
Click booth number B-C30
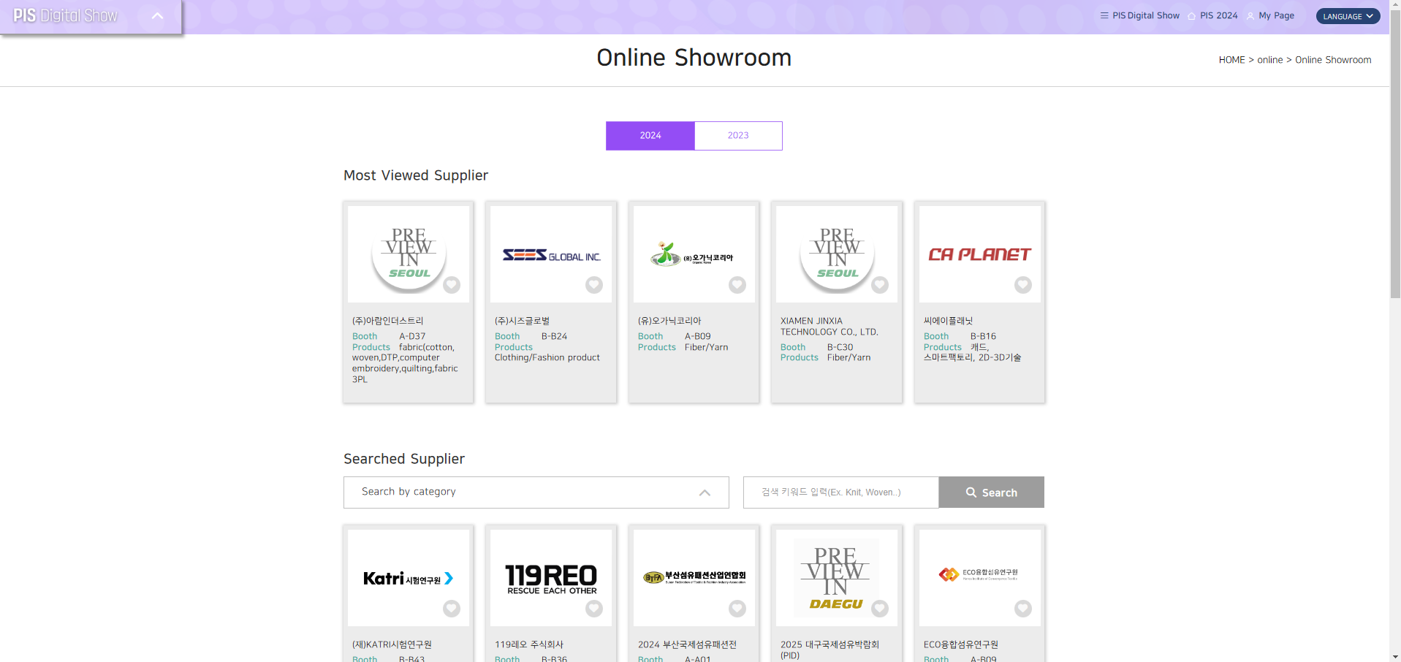(840, 348)
